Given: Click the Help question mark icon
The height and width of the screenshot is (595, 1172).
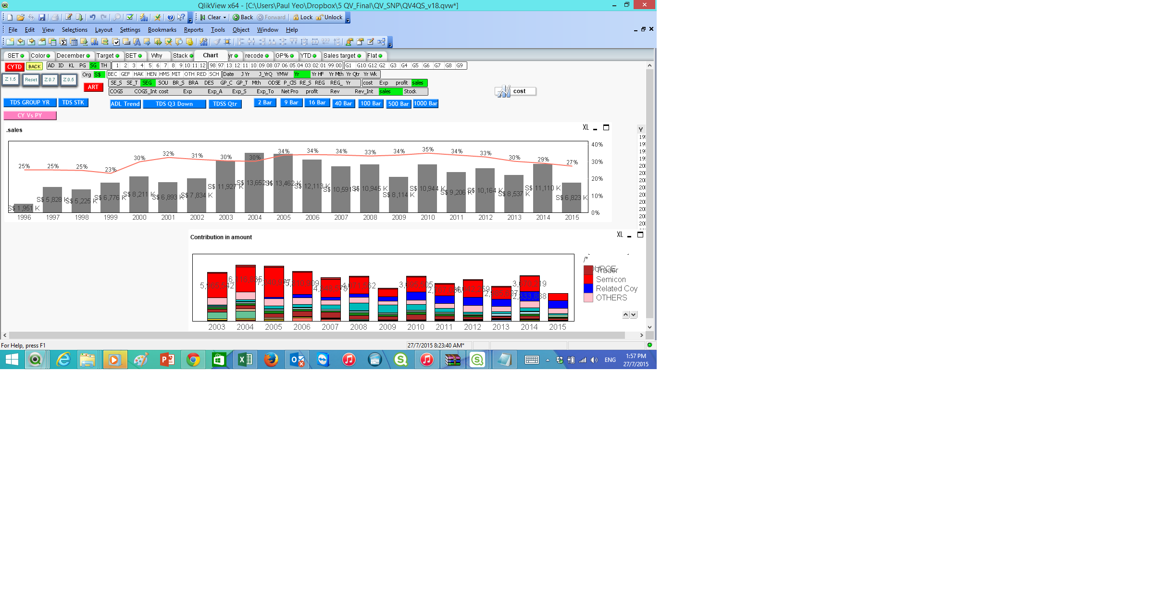Looking at the screenshot, I should (170, 17).
